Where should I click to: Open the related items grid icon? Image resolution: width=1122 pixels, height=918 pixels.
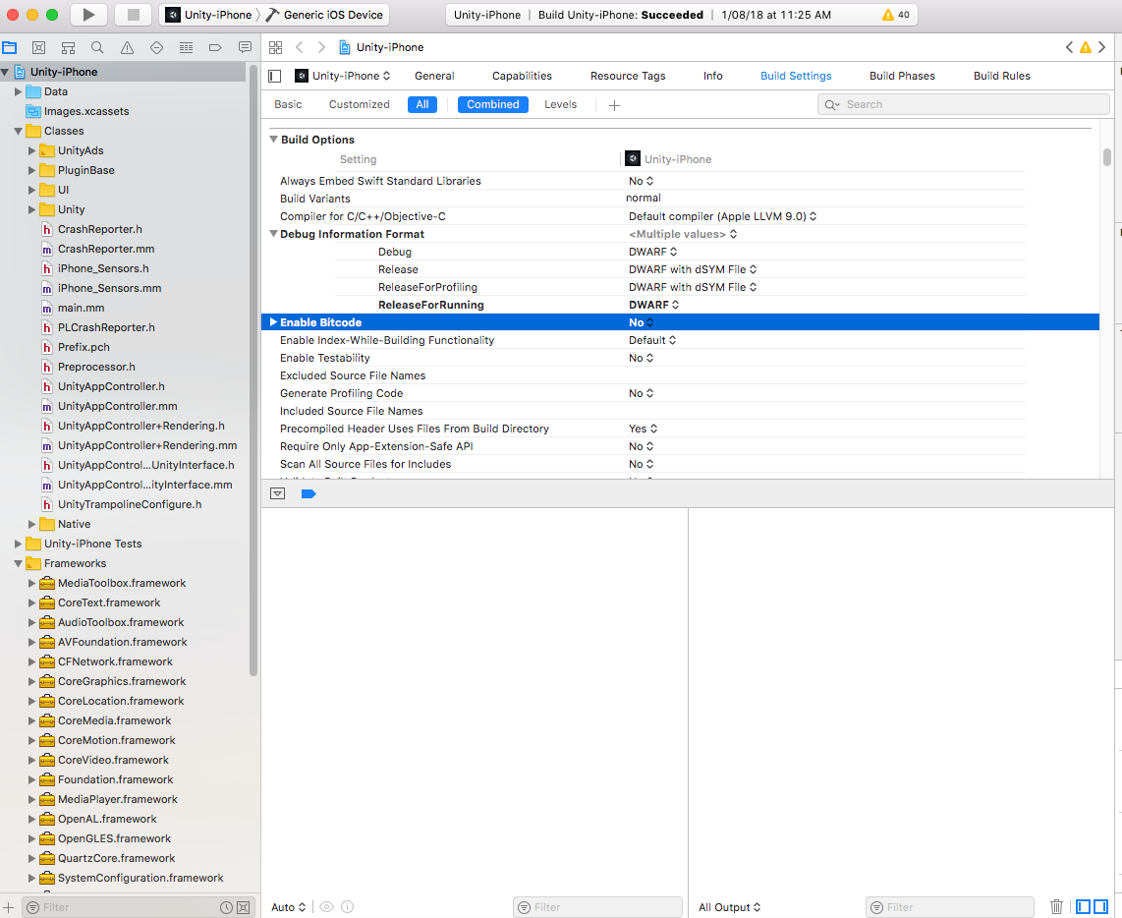(x=275, y=47)
